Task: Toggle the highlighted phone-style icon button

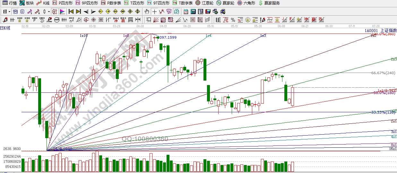Action: [x=54, y=12]
